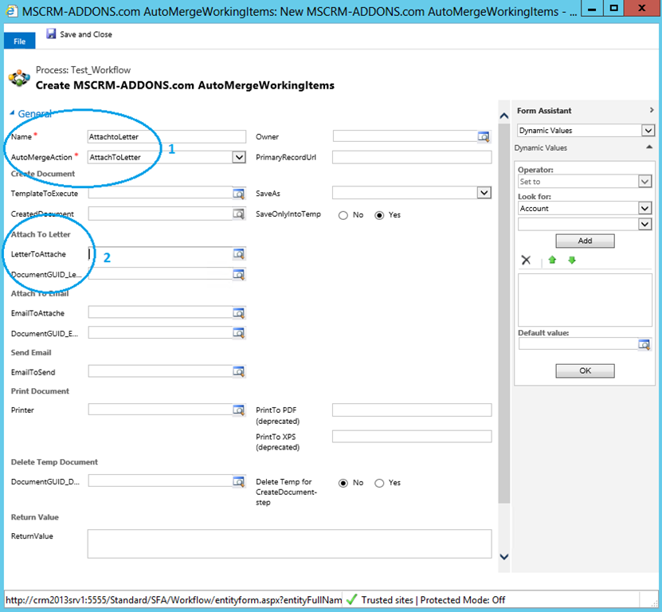Click the status bar URL text
This screenshot has width=662, height=612.
point(174,600)
